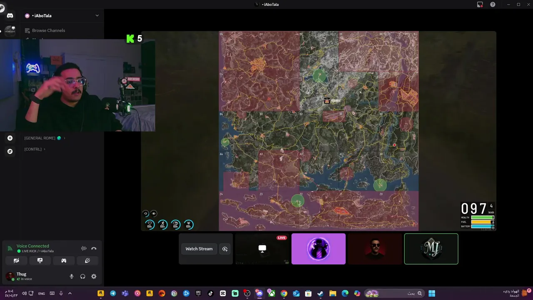
Task: Click the FUEL yellow bar
Action: (482, 222)
